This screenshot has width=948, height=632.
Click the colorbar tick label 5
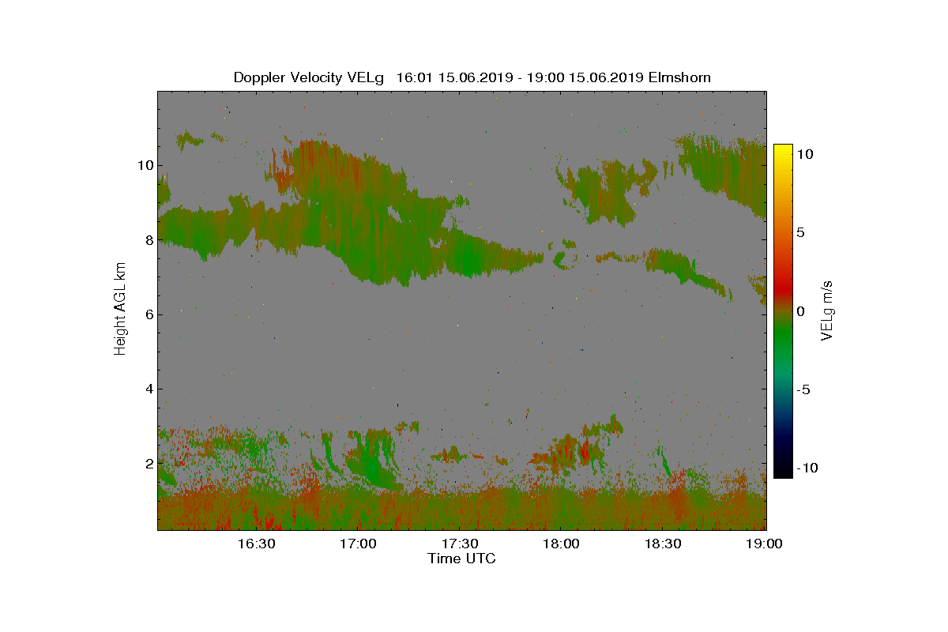tap(800, 233)
